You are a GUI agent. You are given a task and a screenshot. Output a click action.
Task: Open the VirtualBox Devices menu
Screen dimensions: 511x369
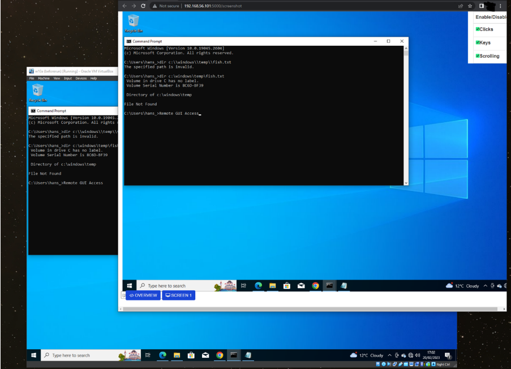(x=81, y=78)
